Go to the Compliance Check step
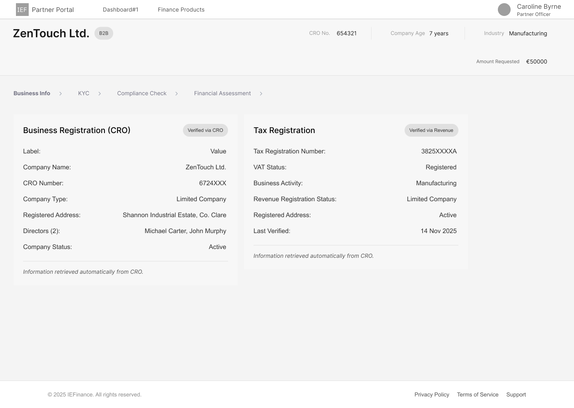The image size is (574, 408). pos(142,93)
